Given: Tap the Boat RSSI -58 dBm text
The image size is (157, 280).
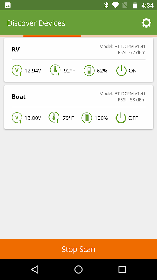Looking at the screenshot, I should [x=132, y=100].
